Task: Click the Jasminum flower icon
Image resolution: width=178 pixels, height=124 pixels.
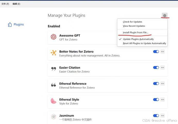Action: point(54,117)
